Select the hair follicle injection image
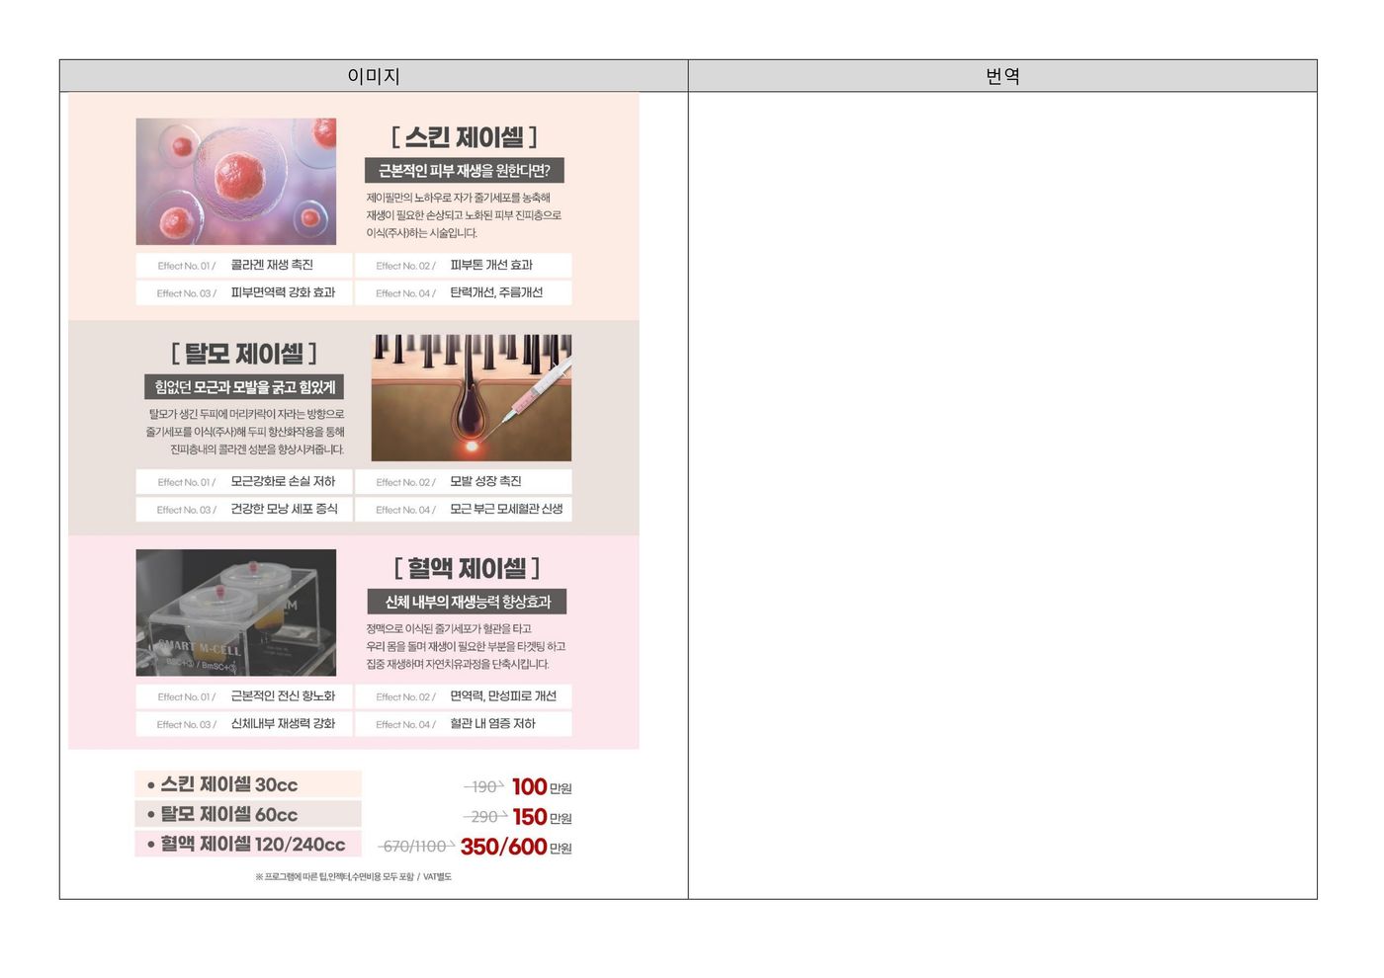This screenshot has height=978, width=1384. coord(472,398)
